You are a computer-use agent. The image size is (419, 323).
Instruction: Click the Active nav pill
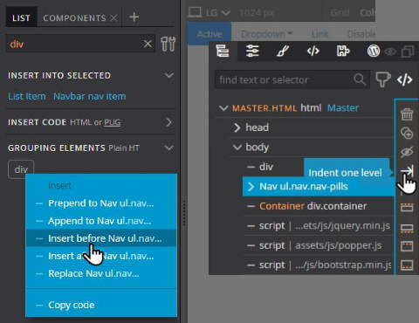click(209, 34)
